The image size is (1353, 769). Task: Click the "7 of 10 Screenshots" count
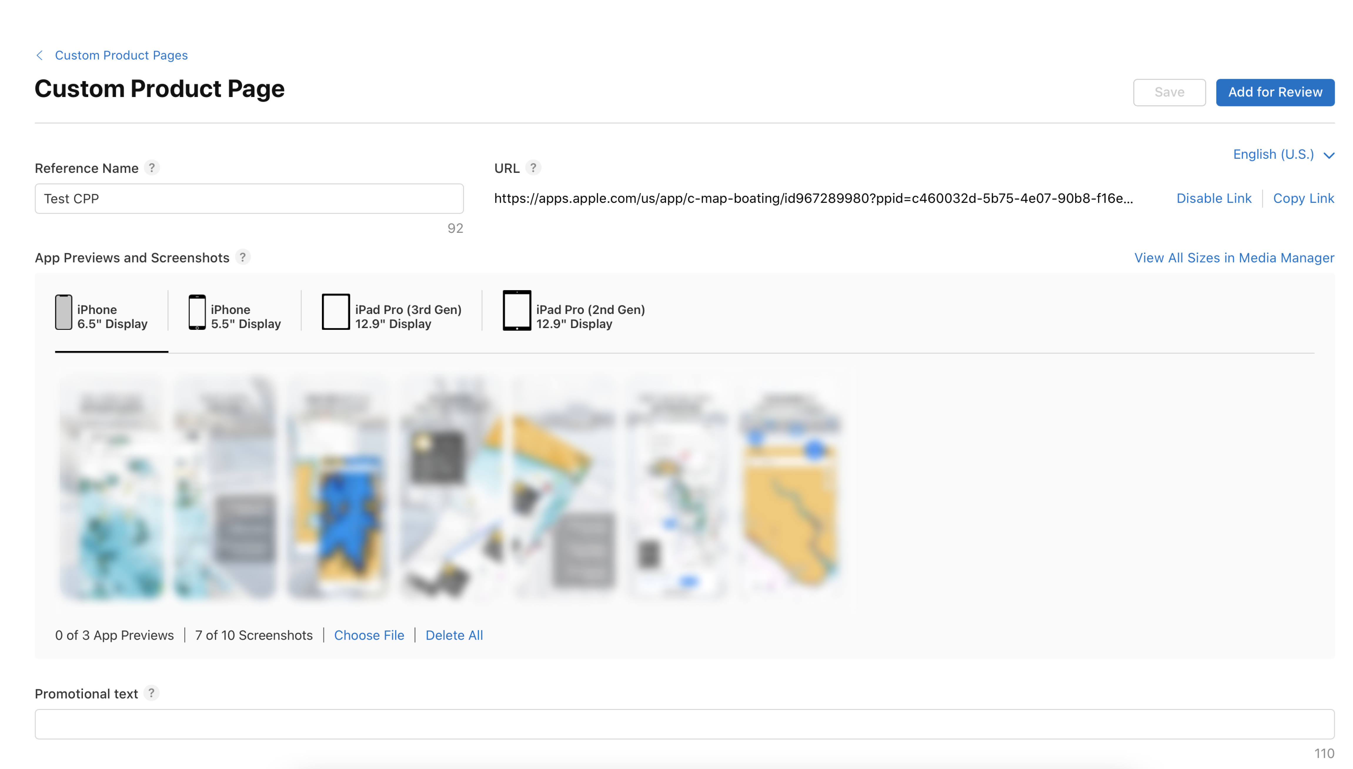pos(253,635)
